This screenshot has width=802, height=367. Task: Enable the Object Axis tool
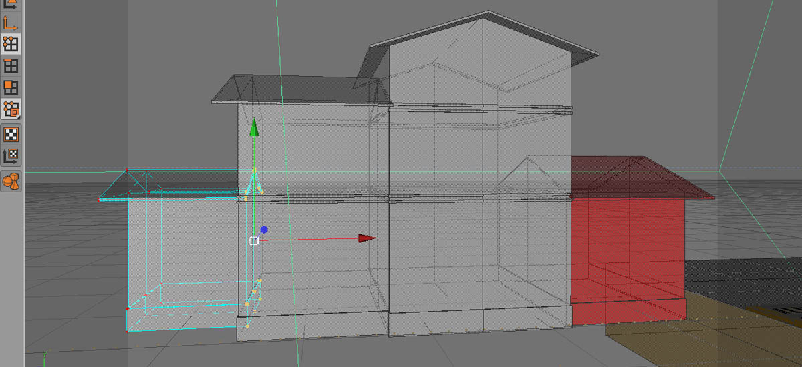[11, 23]
